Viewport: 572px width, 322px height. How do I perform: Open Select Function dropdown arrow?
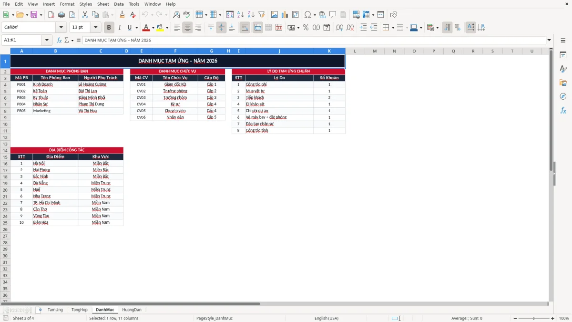[x=71, y=40]
